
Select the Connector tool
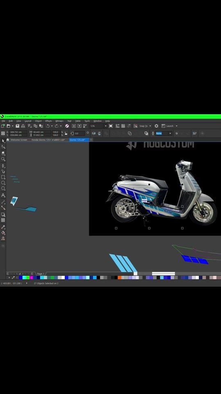click(3, 208)
